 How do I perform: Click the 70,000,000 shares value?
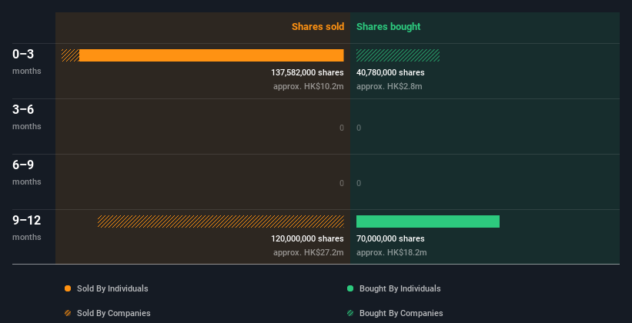[x=390, y=239]
